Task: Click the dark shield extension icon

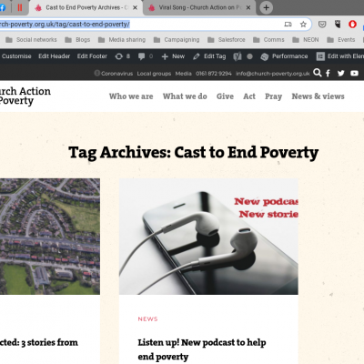Action: point(338,24)
